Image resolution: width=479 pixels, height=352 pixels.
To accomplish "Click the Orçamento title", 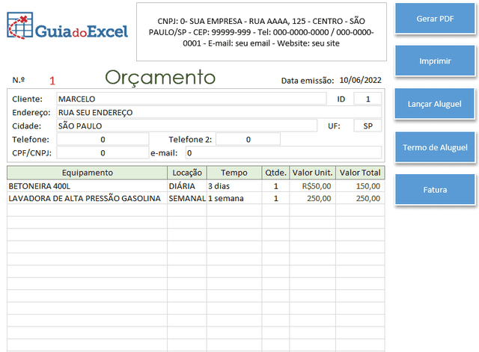I will tap(160, 77).
